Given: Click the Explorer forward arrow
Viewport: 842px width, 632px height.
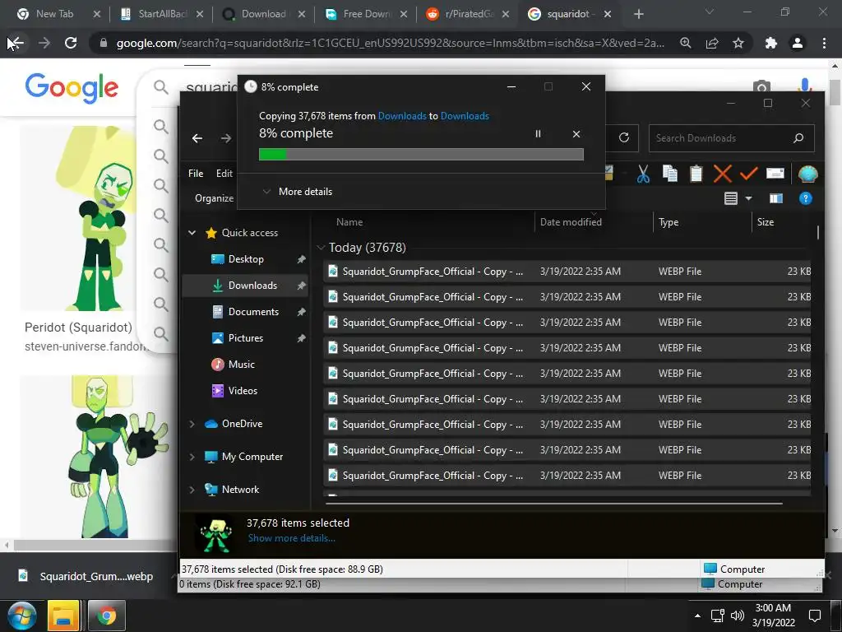Looking at the screenshot, I should 226,138.
